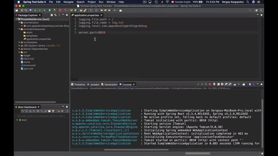
Task: Click the Wi-Fi icon in macOS menu bar
Action: [x=167, y=2]
